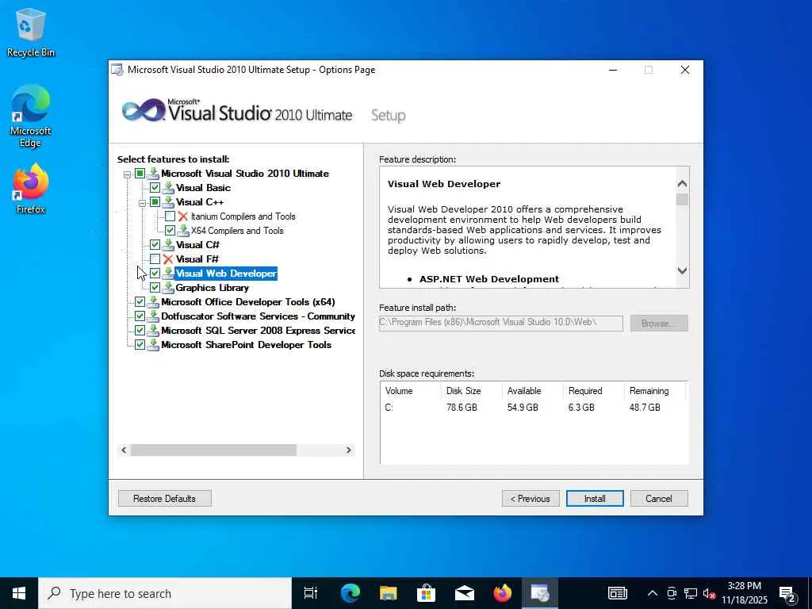The image size is (812, 609).
Task: Select the Microsoft Edge desktop shortcut
Action: (31, 116)
